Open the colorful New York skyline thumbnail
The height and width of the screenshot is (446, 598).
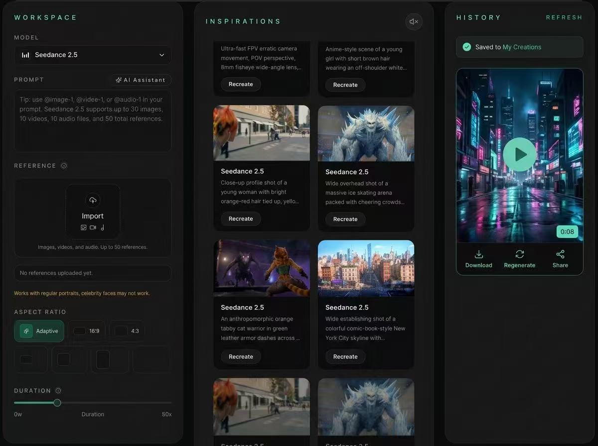[366, 268]
